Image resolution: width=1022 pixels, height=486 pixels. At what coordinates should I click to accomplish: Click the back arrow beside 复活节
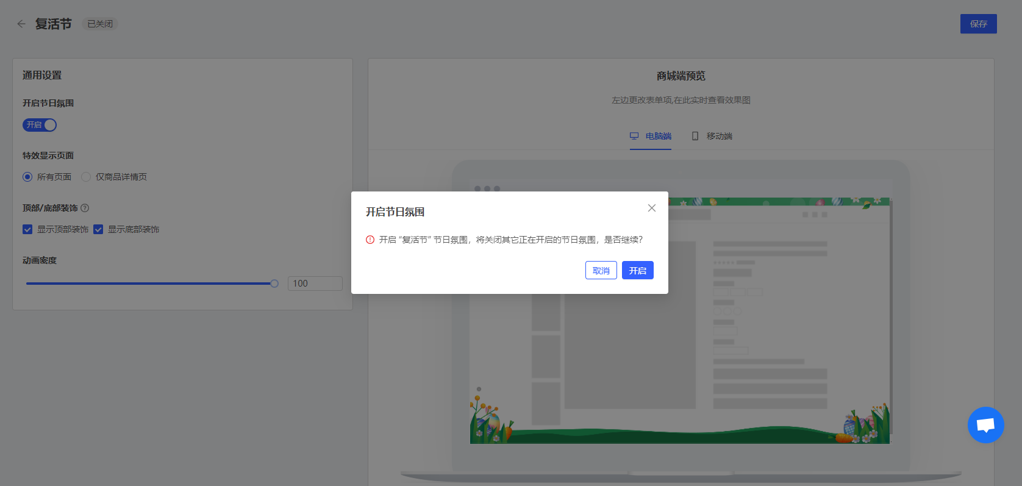click(x=21, y=24)
